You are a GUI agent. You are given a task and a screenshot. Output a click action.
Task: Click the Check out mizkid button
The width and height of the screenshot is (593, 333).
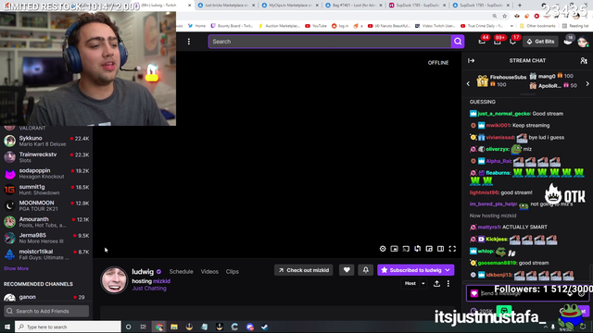(x=304, y=270)
